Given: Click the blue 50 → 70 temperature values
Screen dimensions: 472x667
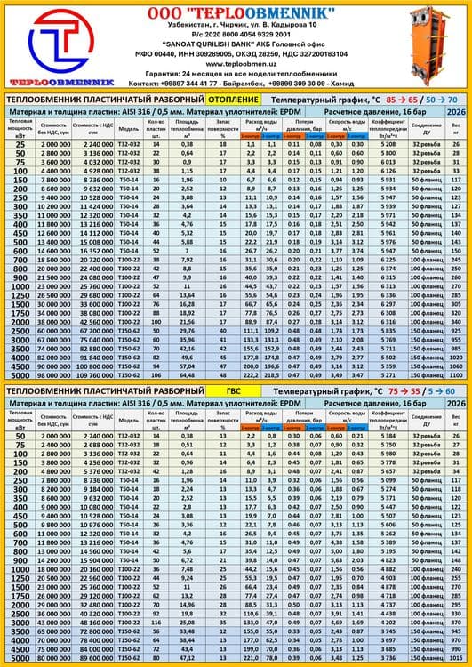Looking at the screenshot, I should pos(440,100).
